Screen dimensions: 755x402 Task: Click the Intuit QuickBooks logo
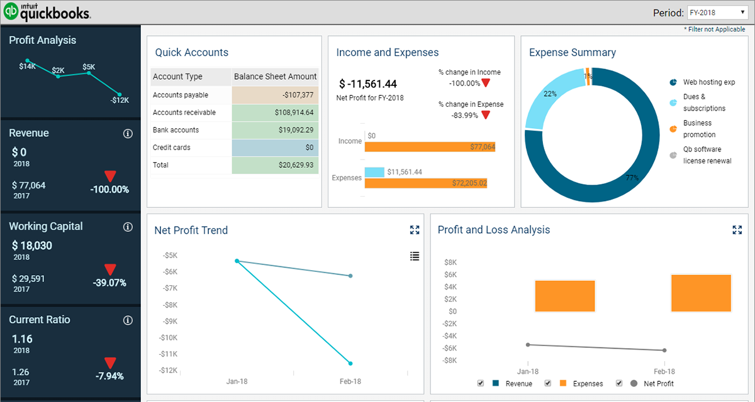click(47, 11)
